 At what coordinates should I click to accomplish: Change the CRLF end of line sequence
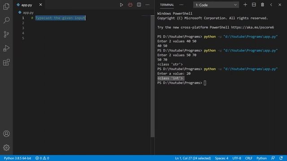pyautogui.click(x=249, y=158)
